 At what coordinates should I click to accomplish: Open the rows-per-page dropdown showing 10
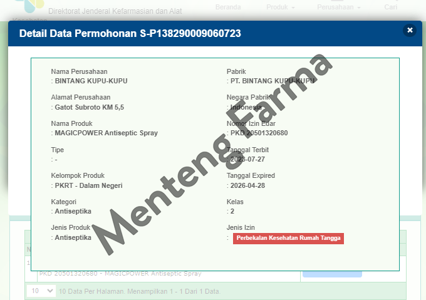(x=41, y=291)
